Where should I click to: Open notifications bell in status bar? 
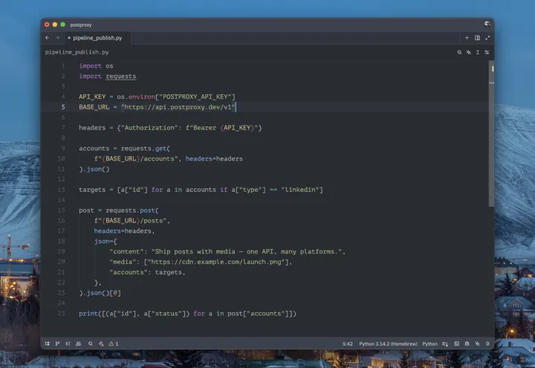pyautogui.click(x=487, y=343)
